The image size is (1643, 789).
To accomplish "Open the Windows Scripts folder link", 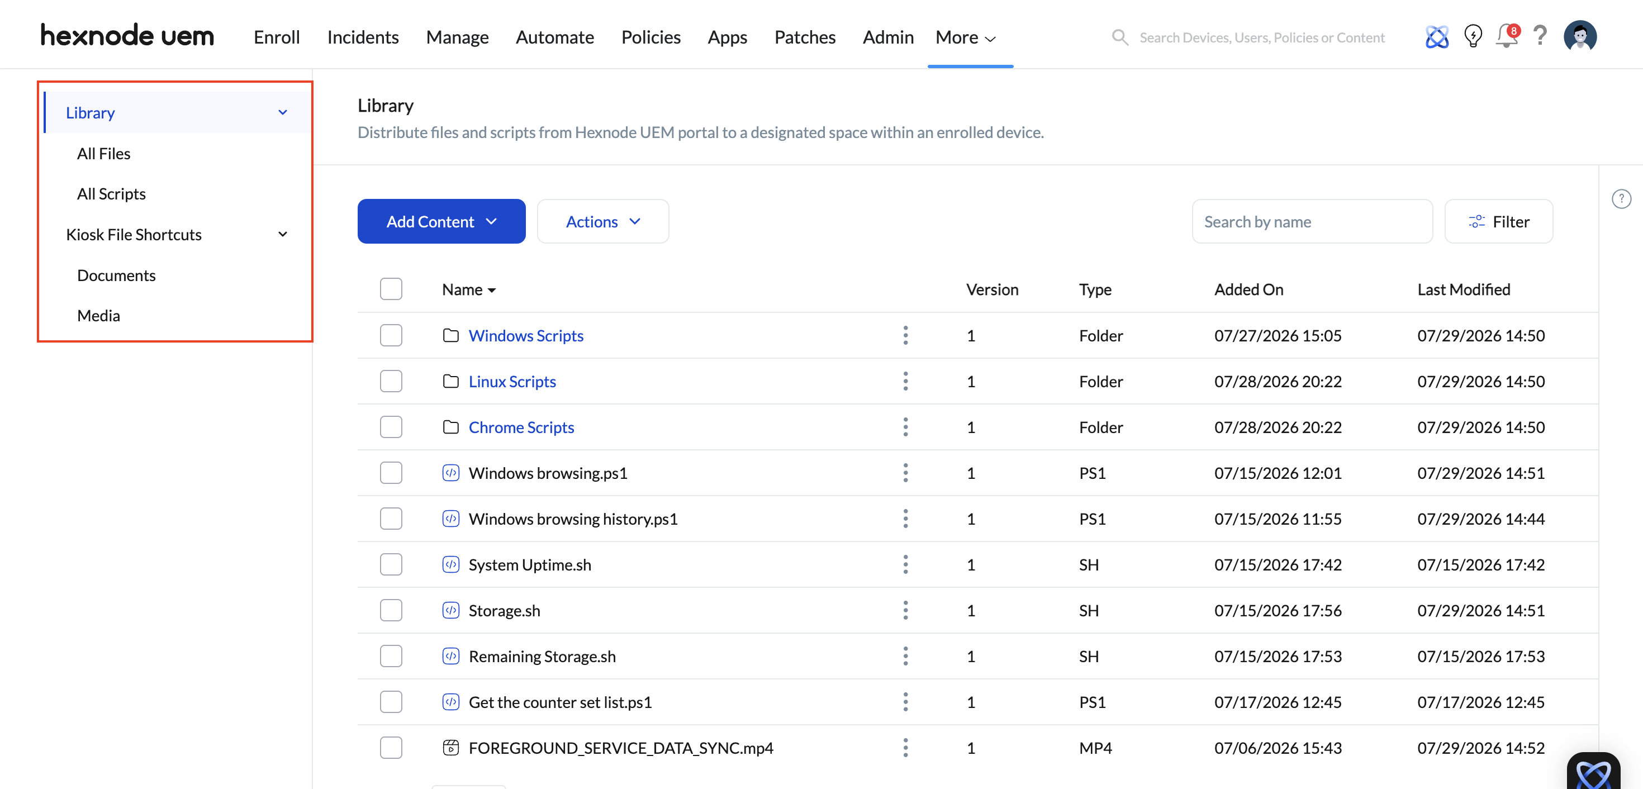I will coord(525,335).
